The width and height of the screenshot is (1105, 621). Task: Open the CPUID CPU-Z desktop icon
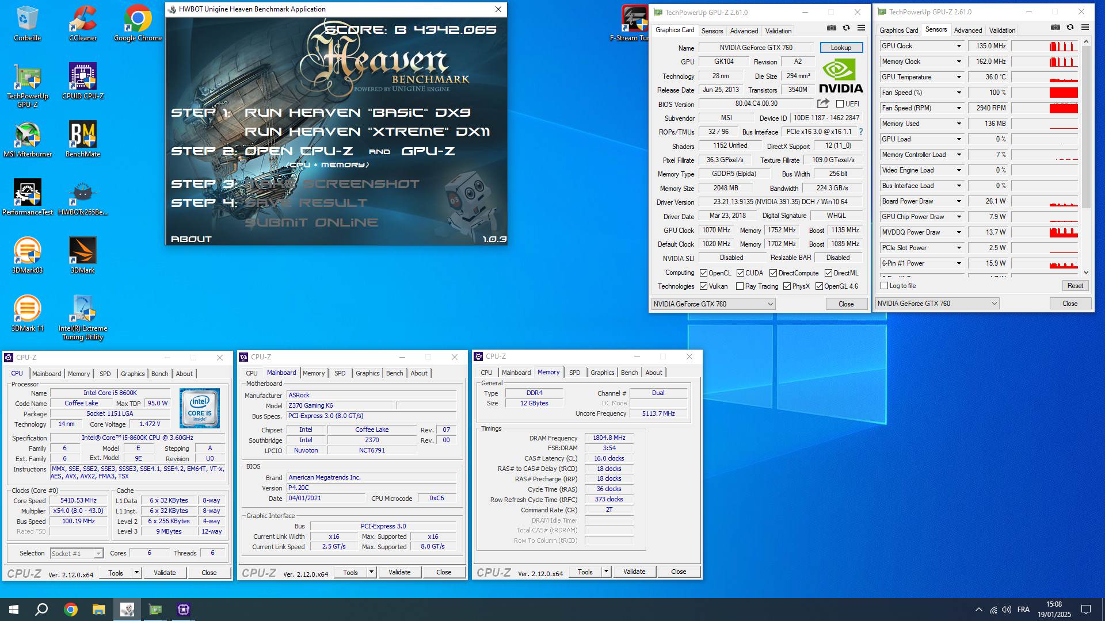[x=82, y=82]
